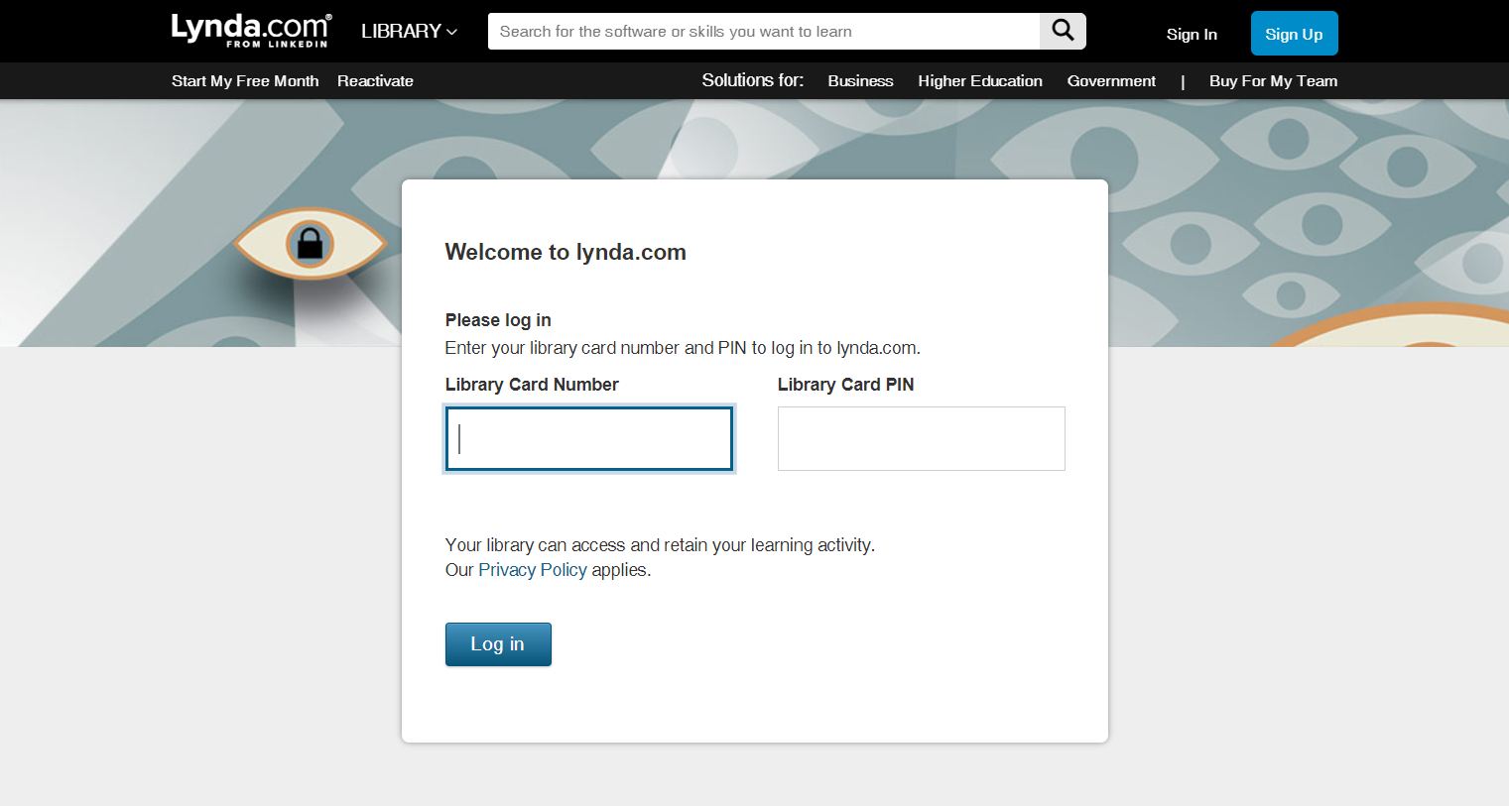Image resolution: width=1509 pixels, height=806 pixels.
Task: Open the Reactivate link
Action: point(375,81)
